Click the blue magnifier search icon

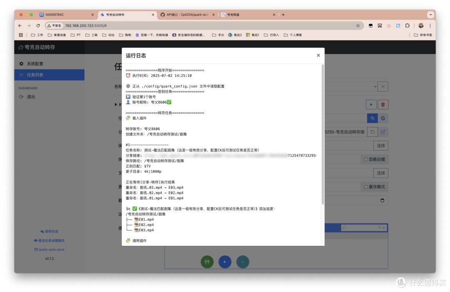[372, 118]
